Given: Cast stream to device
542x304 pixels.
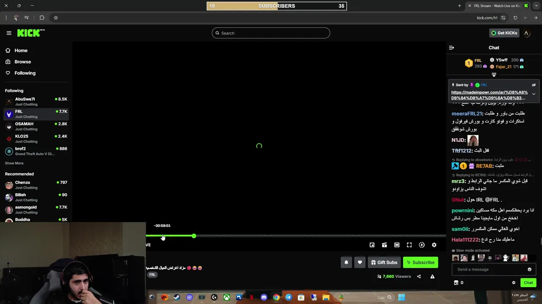Looking at the screenshot, I should coord(384,245).
